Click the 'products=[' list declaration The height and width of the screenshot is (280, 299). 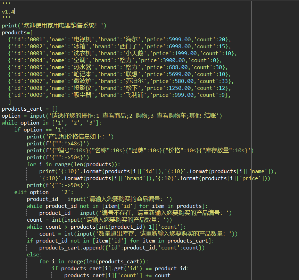[17, 33]
